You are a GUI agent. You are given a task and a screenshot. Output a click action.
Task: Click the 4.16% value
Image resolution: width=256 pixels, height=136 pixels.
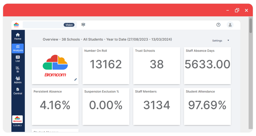(x=55, y=105)
